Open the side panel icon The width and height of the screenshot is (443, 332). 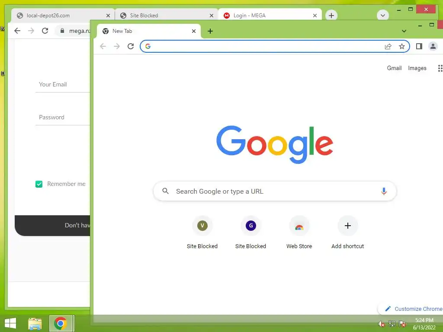click(x=419, y=46)
